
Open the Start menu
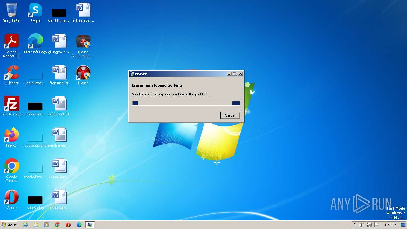coord(9,225)
